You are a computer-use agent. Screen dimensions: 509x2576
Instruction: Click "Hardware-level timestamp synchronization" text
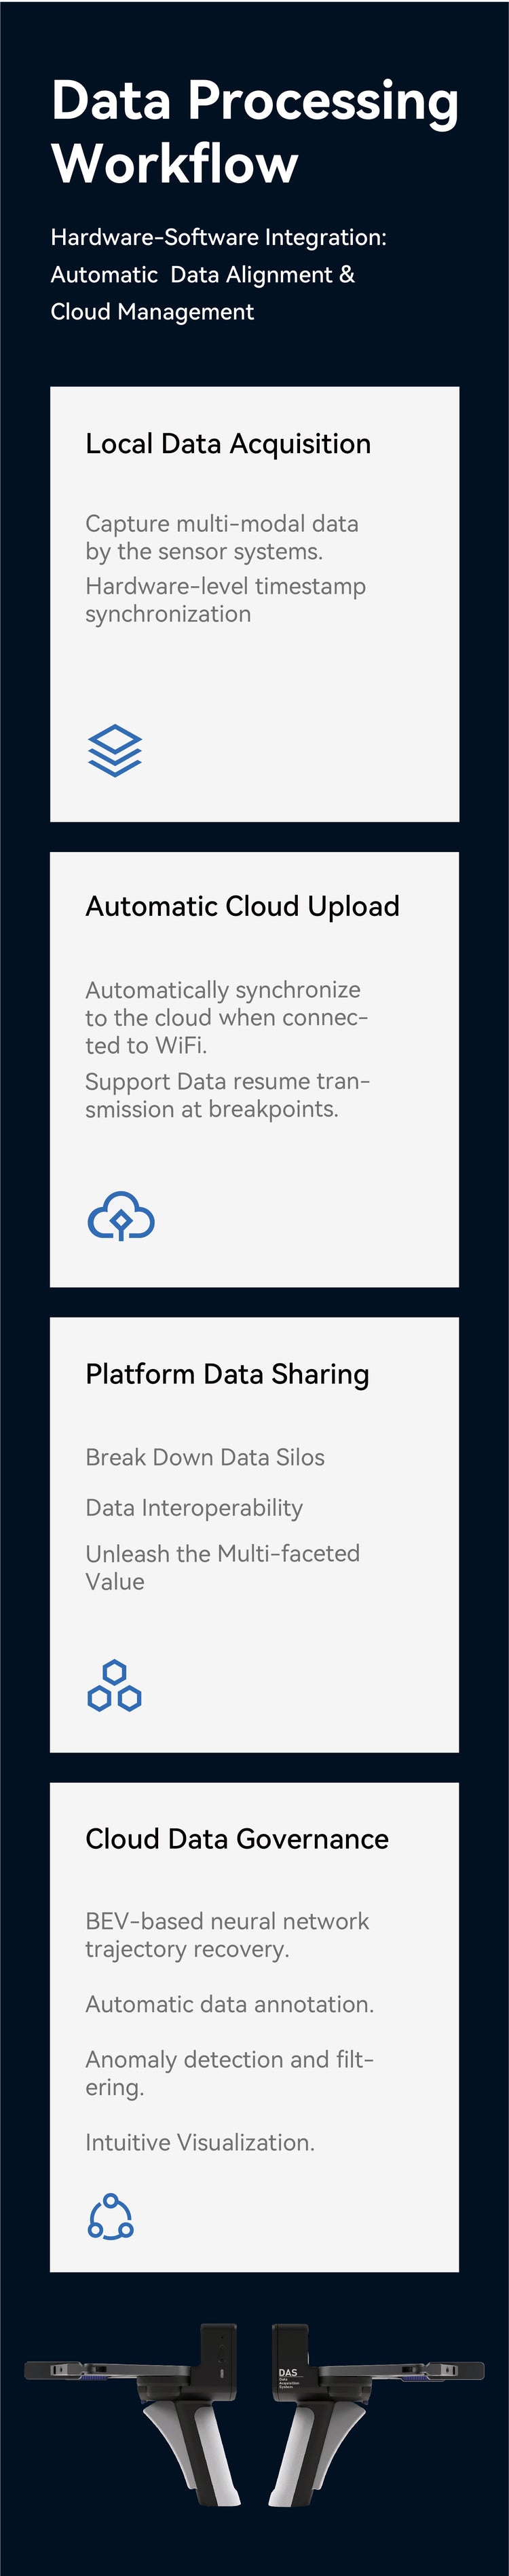(x=225, y=600)
